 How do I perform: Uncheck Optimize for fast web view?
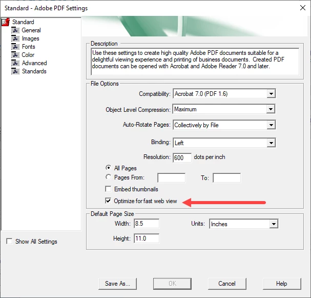coord(108,201)
